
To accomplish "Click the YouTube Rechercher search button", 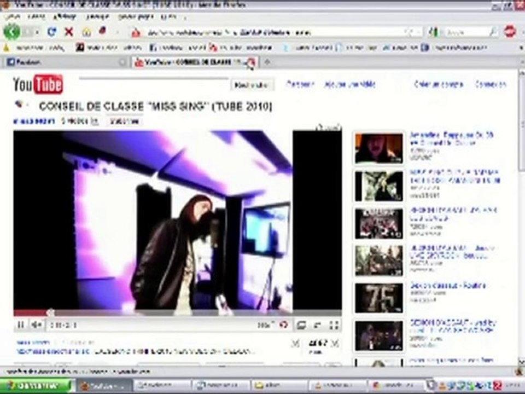I will click(252, 85).
